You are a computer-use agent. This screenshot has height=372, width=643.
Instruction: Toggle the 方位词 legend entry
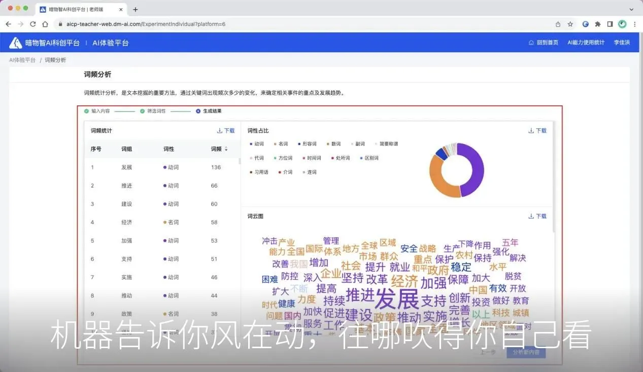point(283,158)
